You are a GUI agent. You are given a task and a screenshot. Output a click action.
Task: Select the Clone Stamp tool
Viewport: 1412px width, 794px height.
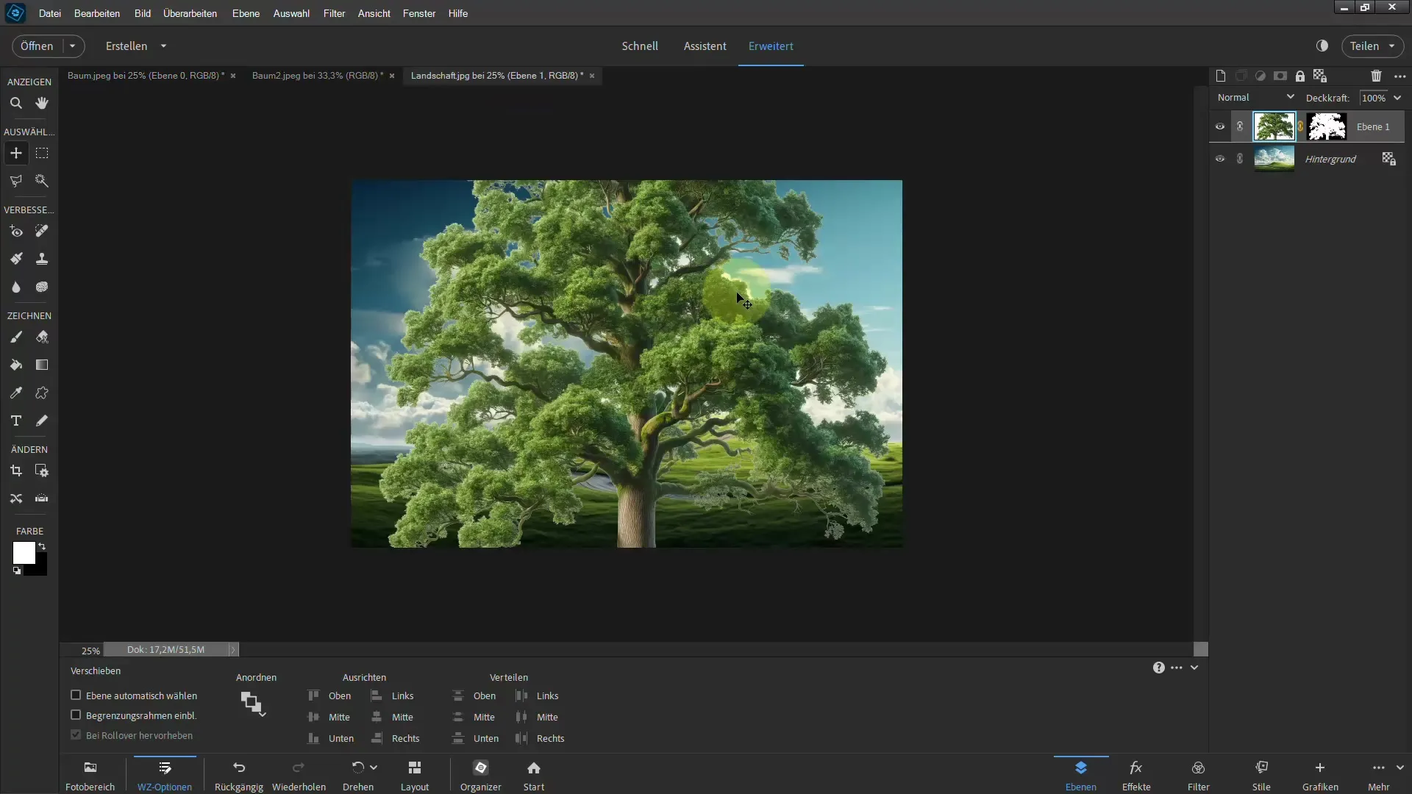pyautogui.click(x=42, y=259)
